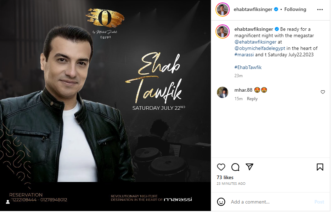331x223 pixels.
Task: Open the three-dot more options menu
Action: (320, 10)
